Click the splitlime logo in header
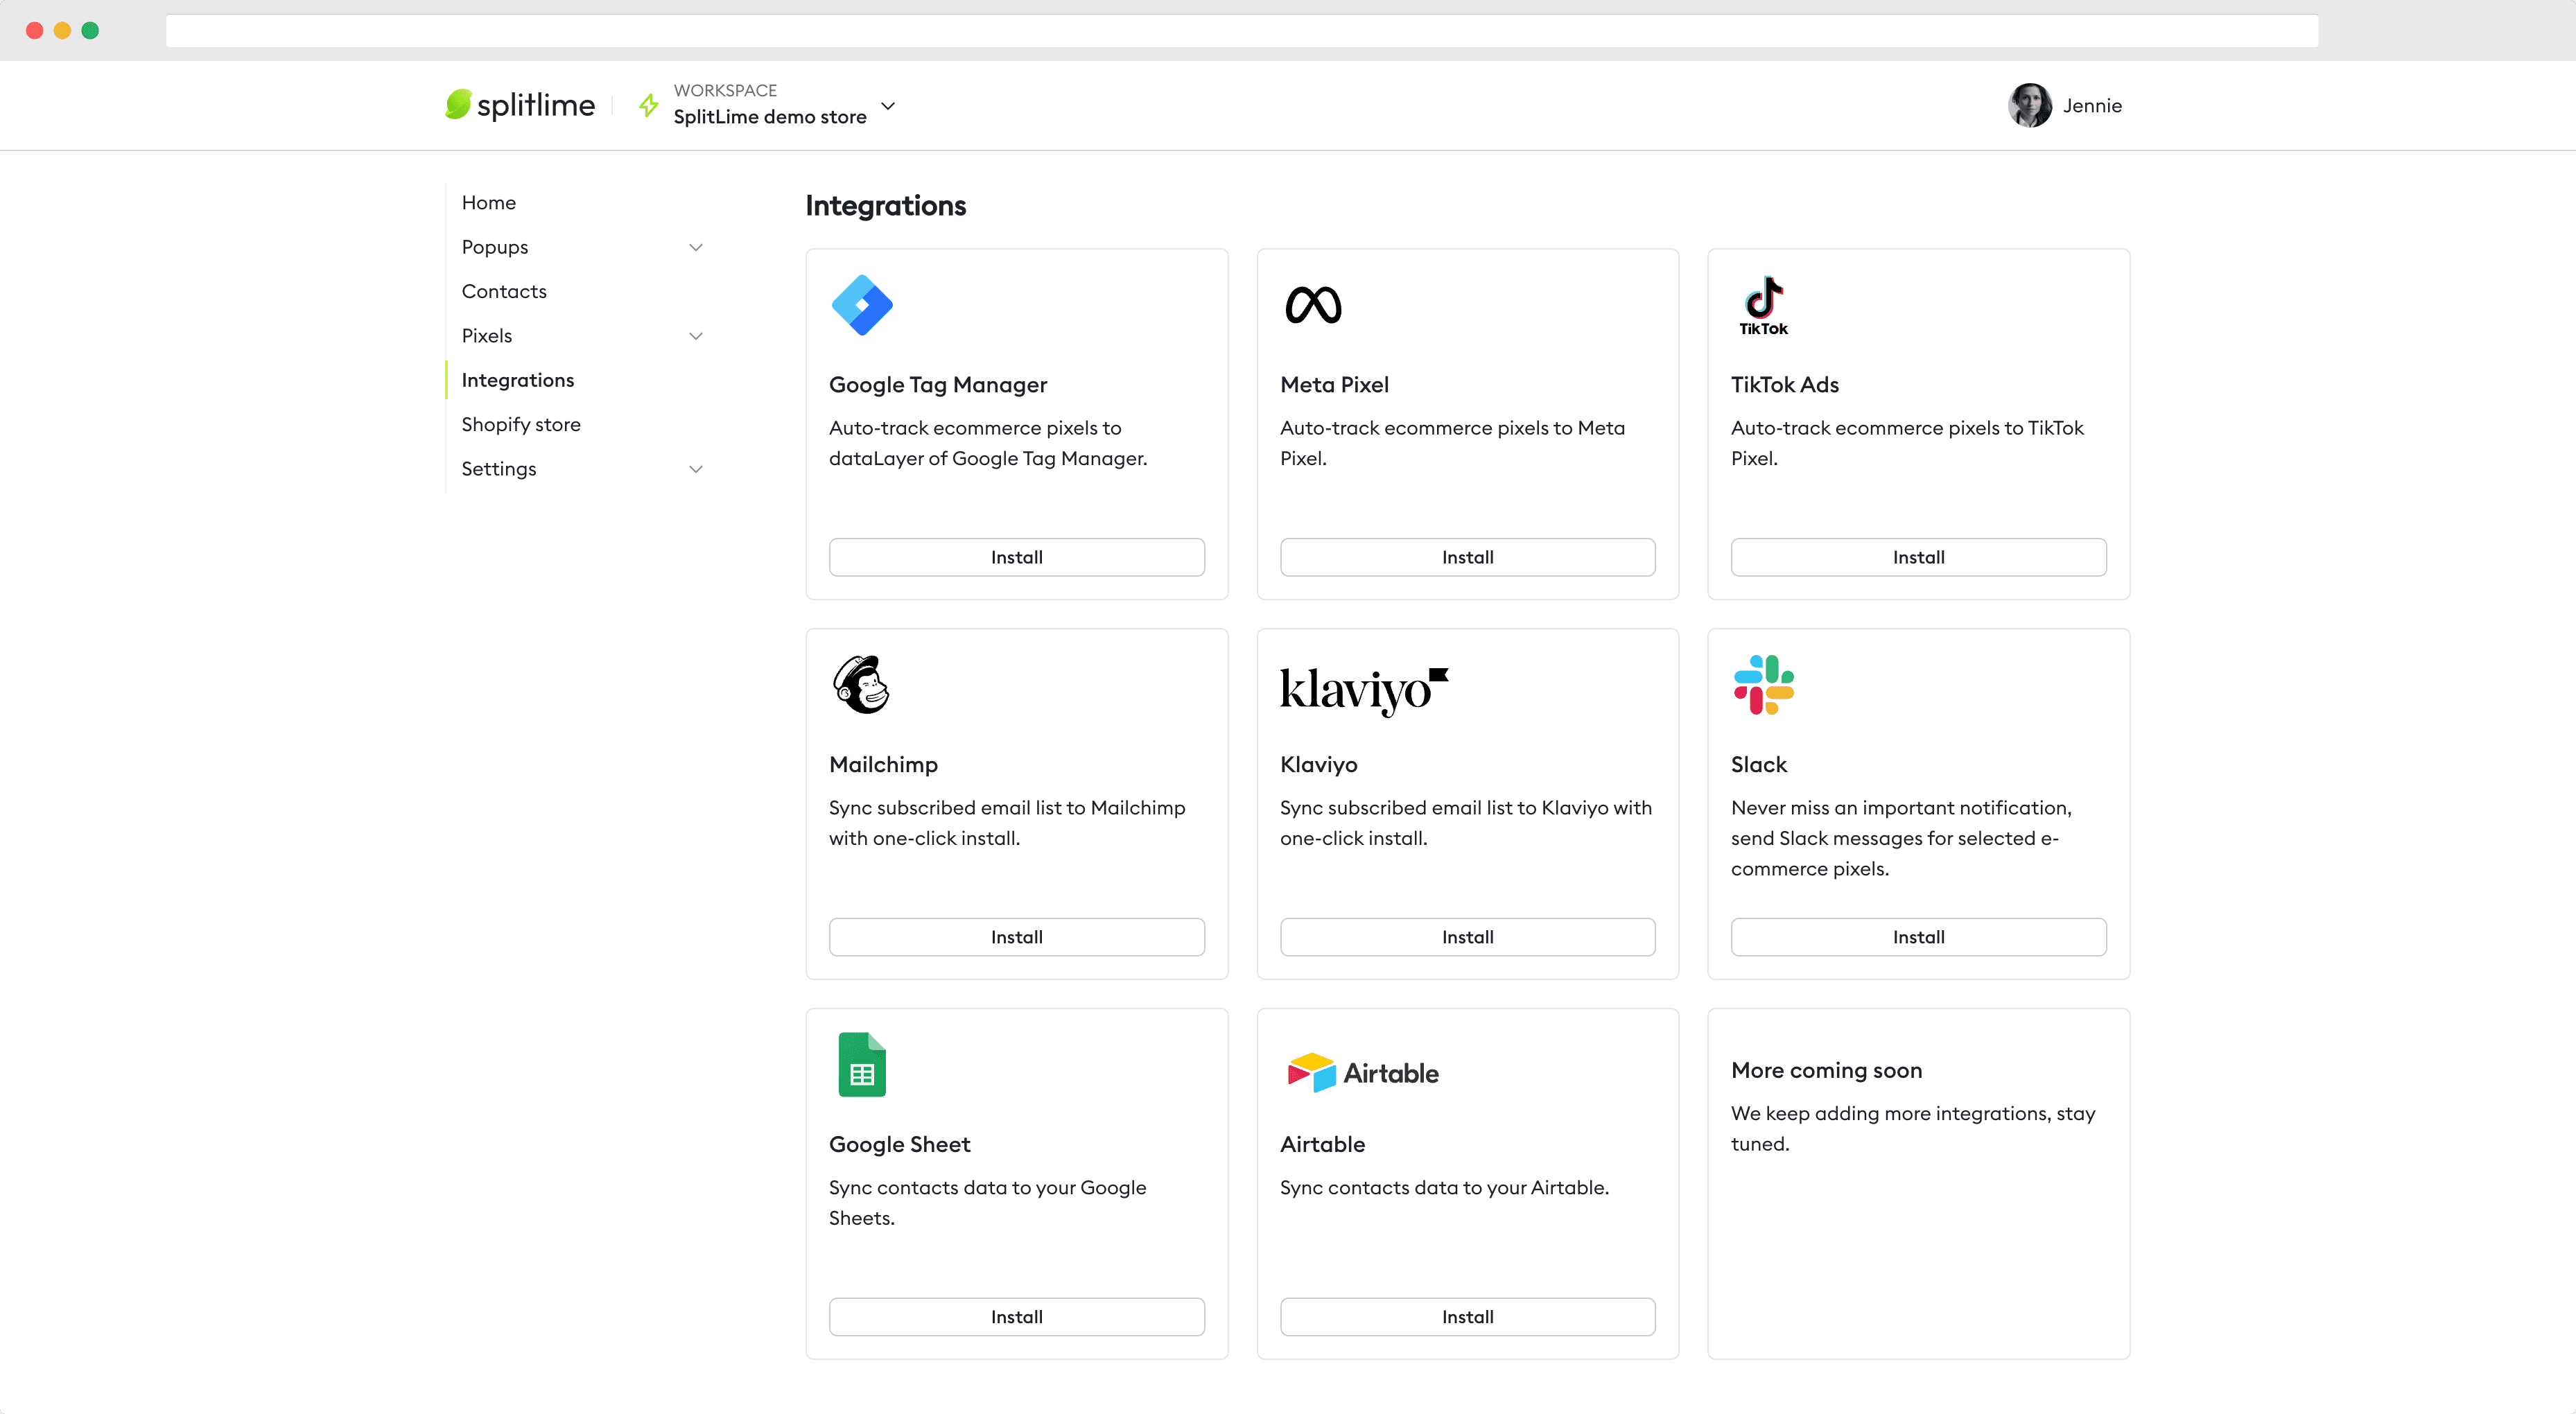This screenshot has width=2576, height=1414. click(x=520, y=105)
